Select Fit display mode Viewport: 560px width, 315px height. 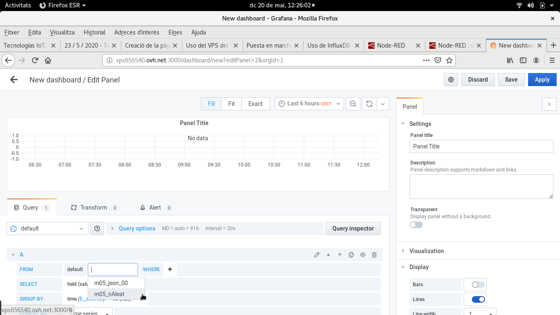pyautogui.click(x=232, y=104)
